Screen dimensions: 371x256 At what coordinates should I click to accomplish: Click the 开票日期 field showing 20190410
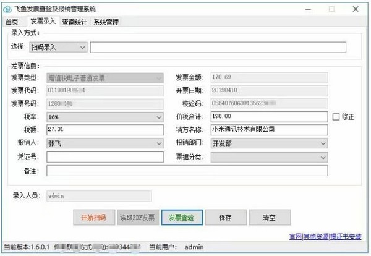(x=269, y=90)
